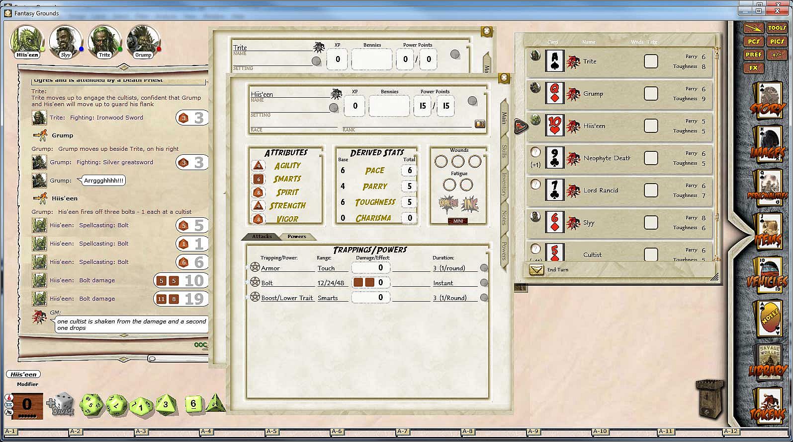793x442 pixels.
Task: Switch to the Attacks tab
Action: [262, 236]
